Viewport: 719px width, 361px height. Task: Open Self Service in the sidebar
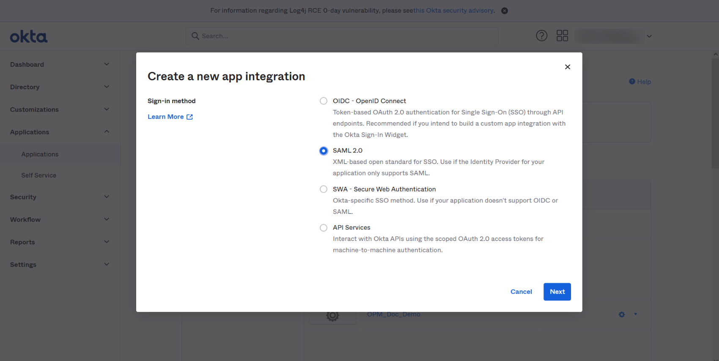coord(38,175)
